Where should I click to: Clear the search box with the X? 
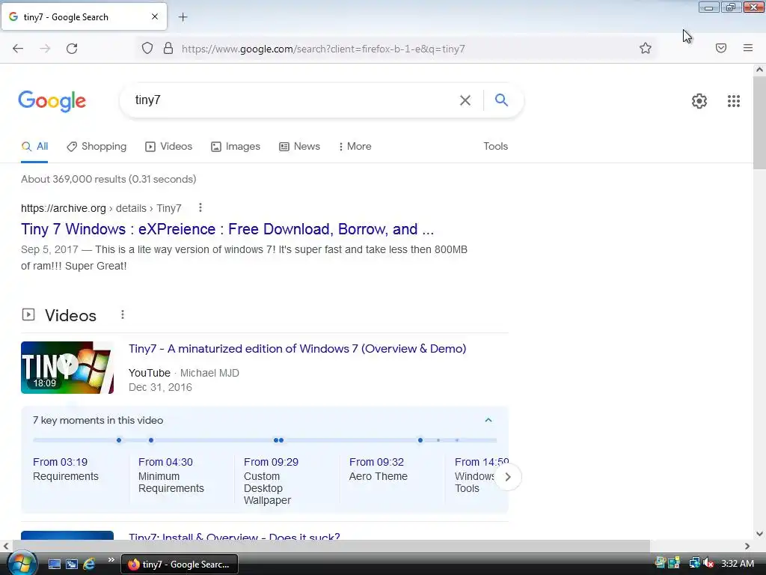tap(465, 100)
